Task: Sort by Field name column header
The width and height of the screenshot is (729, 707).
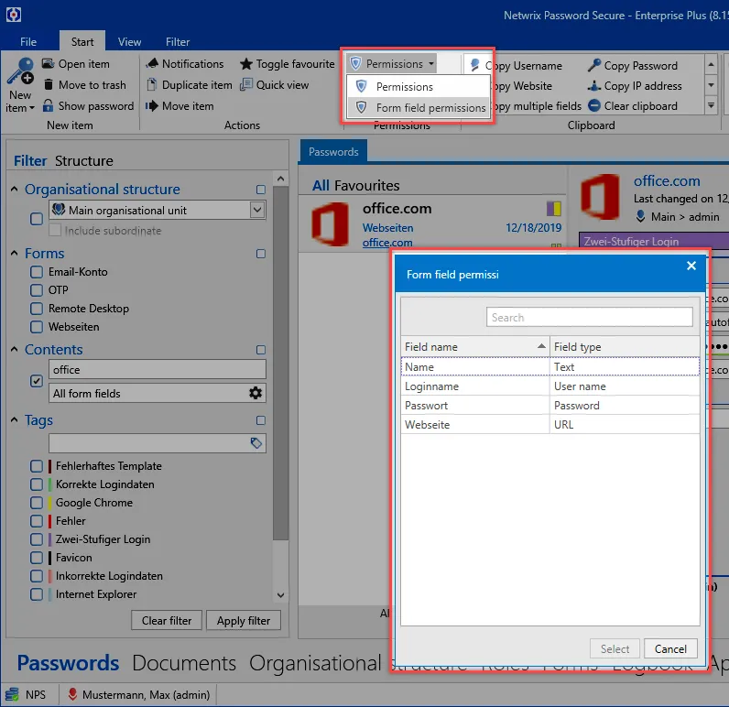Action: click(x=474, y=347)
